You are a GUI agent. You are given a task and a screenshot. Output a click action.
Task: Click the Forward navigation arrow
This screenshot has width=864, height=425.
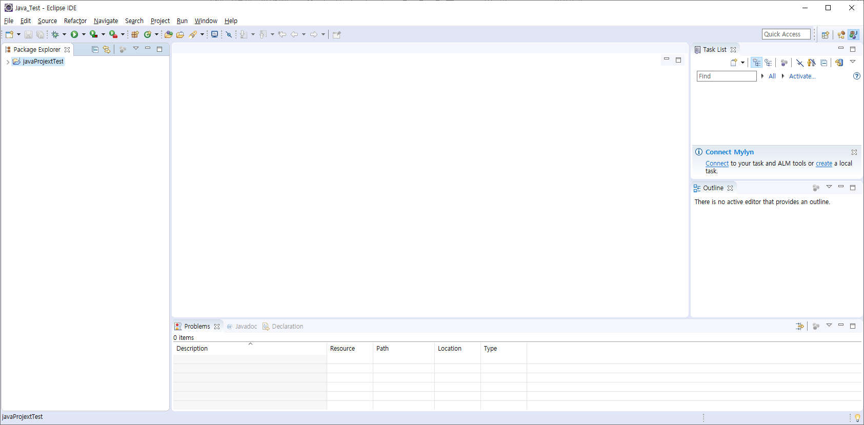(x=314, y=34)
